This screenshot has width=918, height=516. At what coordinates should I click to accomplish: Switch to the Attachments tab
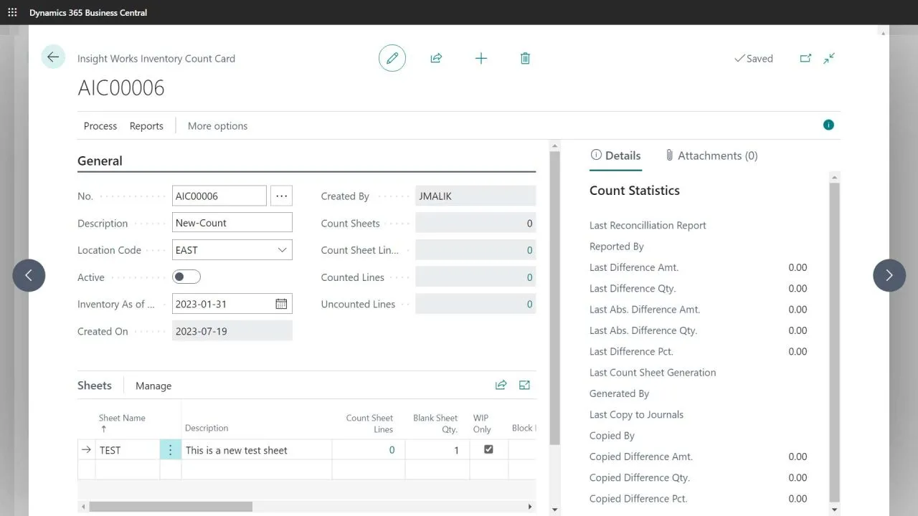(x=711, y=156)
